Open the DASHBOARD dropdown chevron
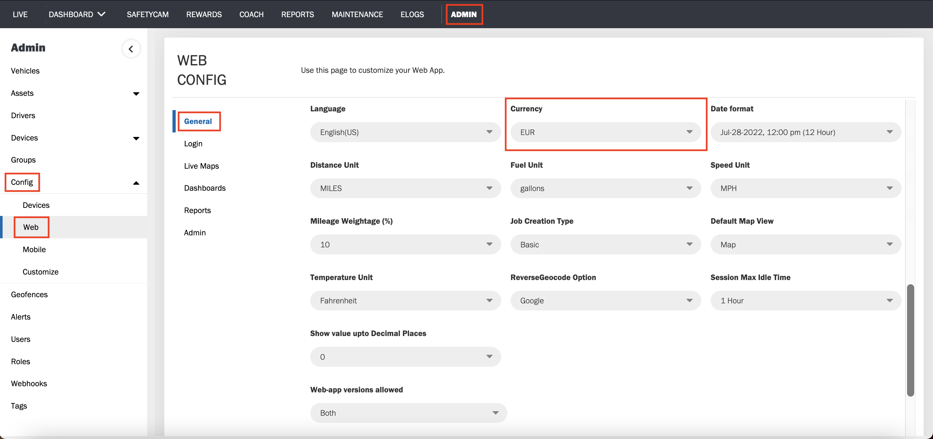 [x=102, y=14]
